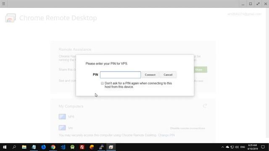Click the Vm computer name text
The image size is (269, 151).
click(70, 128)
